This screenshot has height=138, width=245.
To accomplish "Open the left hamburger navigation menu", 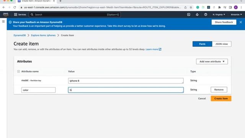I will click(3, 21).
